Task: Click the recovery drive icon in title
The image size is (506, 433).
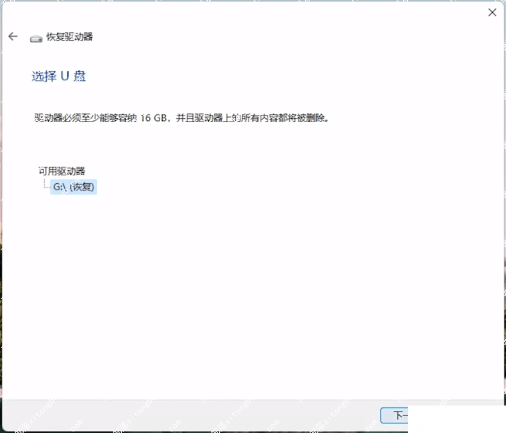Action: click(x=36, y=38)
